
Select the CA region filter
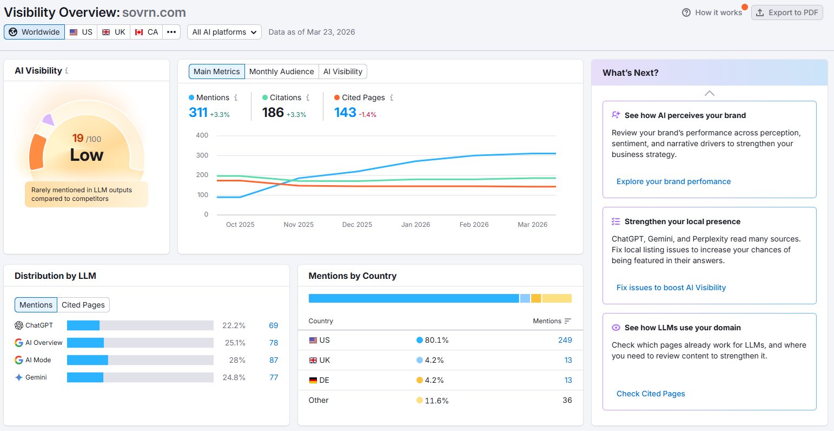coord(147,32)
